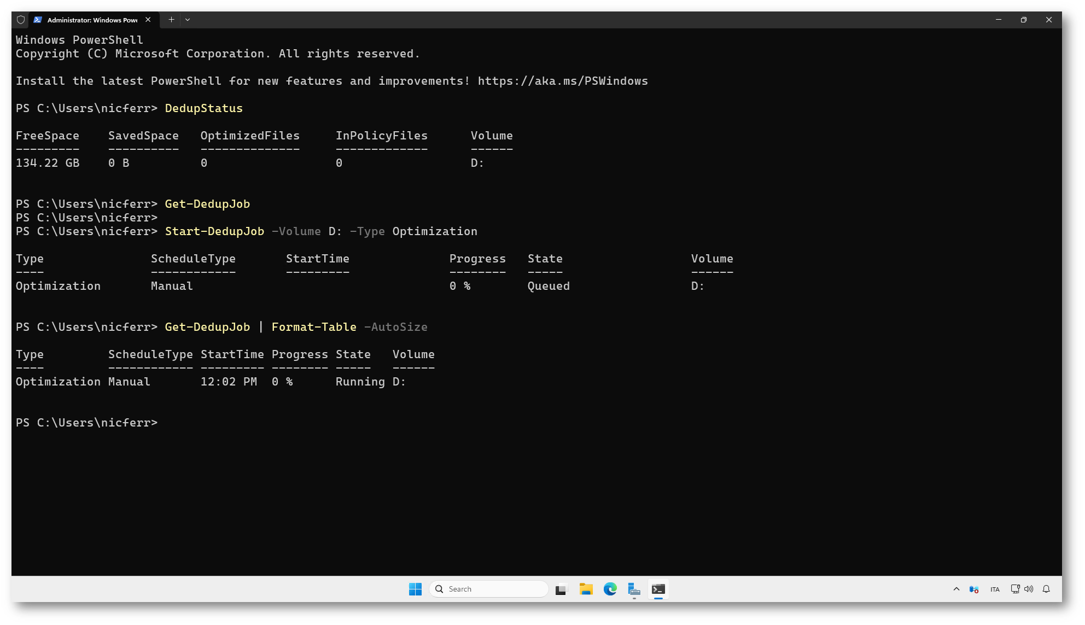Click the InPolicyFiles column header

(x=382, y=136)
